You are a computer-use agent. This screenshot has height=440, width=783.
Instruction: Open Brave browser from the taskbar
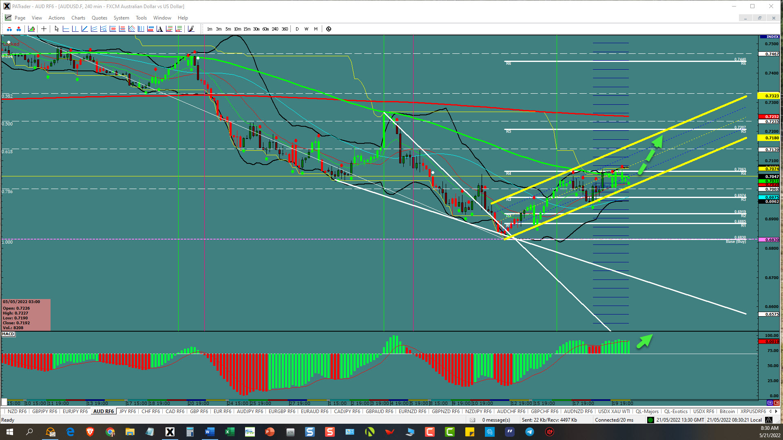(x=90, y=432)
